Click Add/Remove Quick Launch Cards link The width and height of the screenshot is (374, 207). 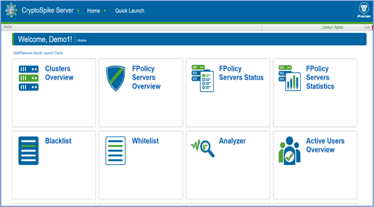(38, 53)
